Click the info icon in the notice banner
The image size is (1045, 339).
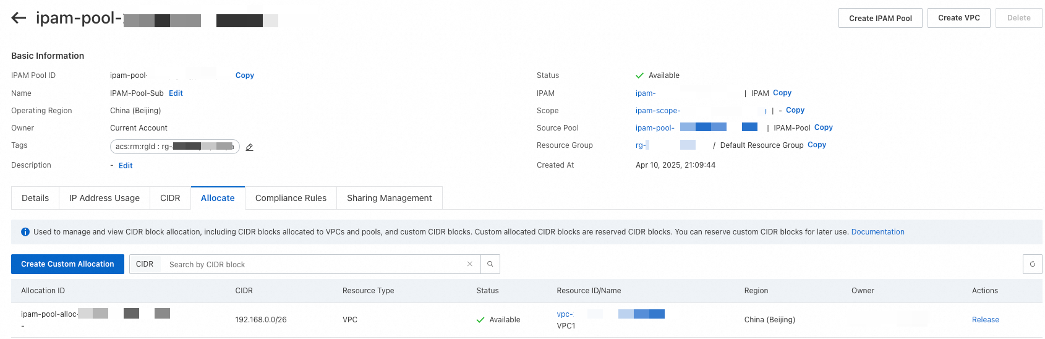pos(25,232)
